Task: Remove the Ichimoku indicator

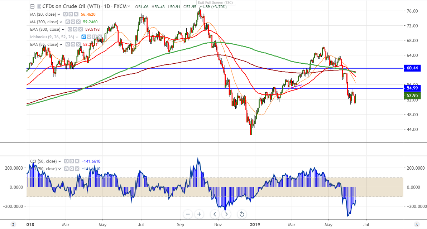Action: 100,37
